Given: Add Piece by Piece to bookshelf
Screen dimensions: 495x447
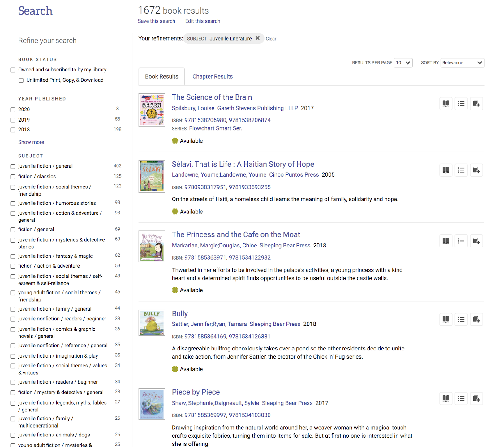Looking at the screenshot, I should click(x=476, y=398).
